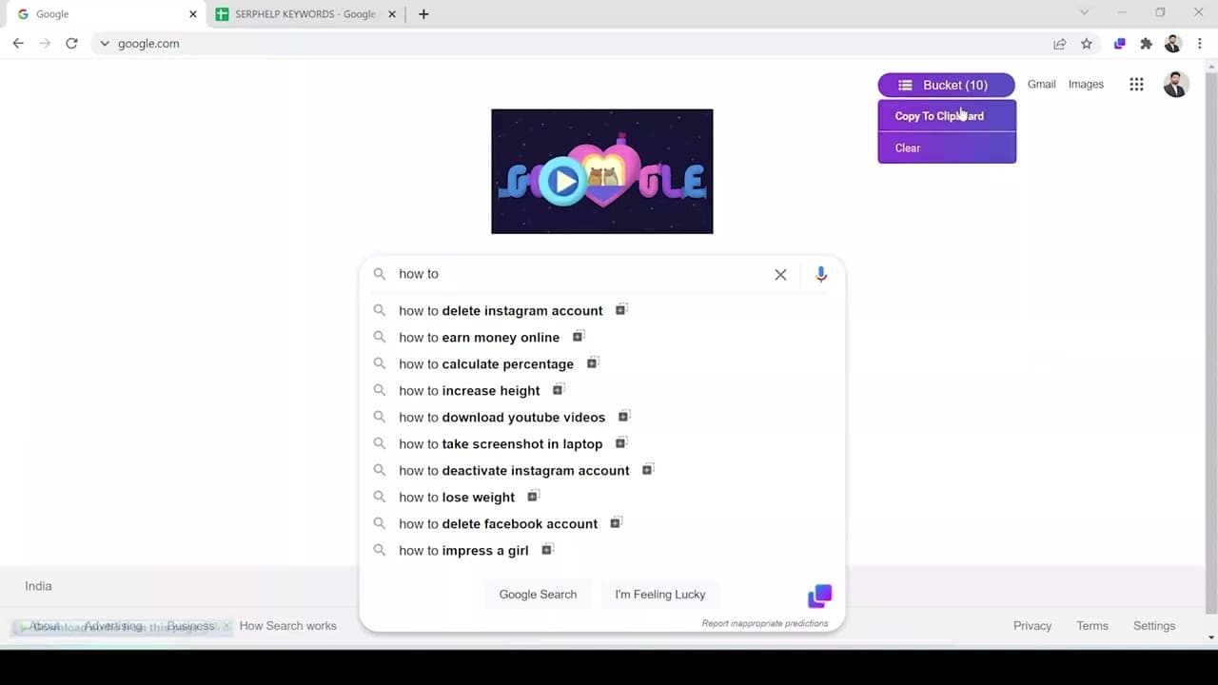
Task: Clear the search box with X icon
Action: click(x=780, y=274)
